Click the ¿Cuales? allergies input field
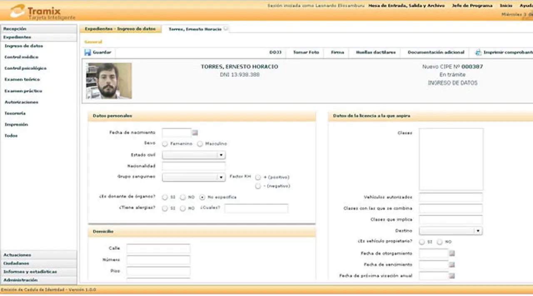 (x=256, y=209)
